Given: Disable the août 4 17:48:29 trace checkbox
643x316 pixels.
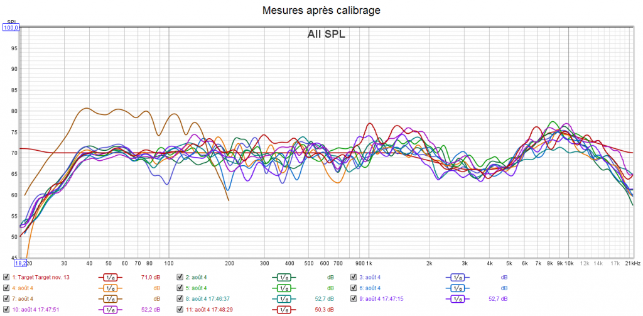Looking at the screenshot, I should coord(180,309).
